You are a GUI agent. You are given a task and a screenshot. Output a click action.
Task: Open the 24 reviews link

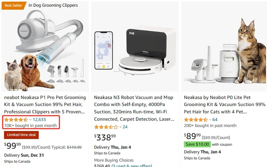tap(125, 127)
